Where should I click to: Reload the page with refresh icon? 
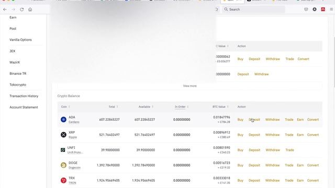pyautogui.click(x=22, y=9)
